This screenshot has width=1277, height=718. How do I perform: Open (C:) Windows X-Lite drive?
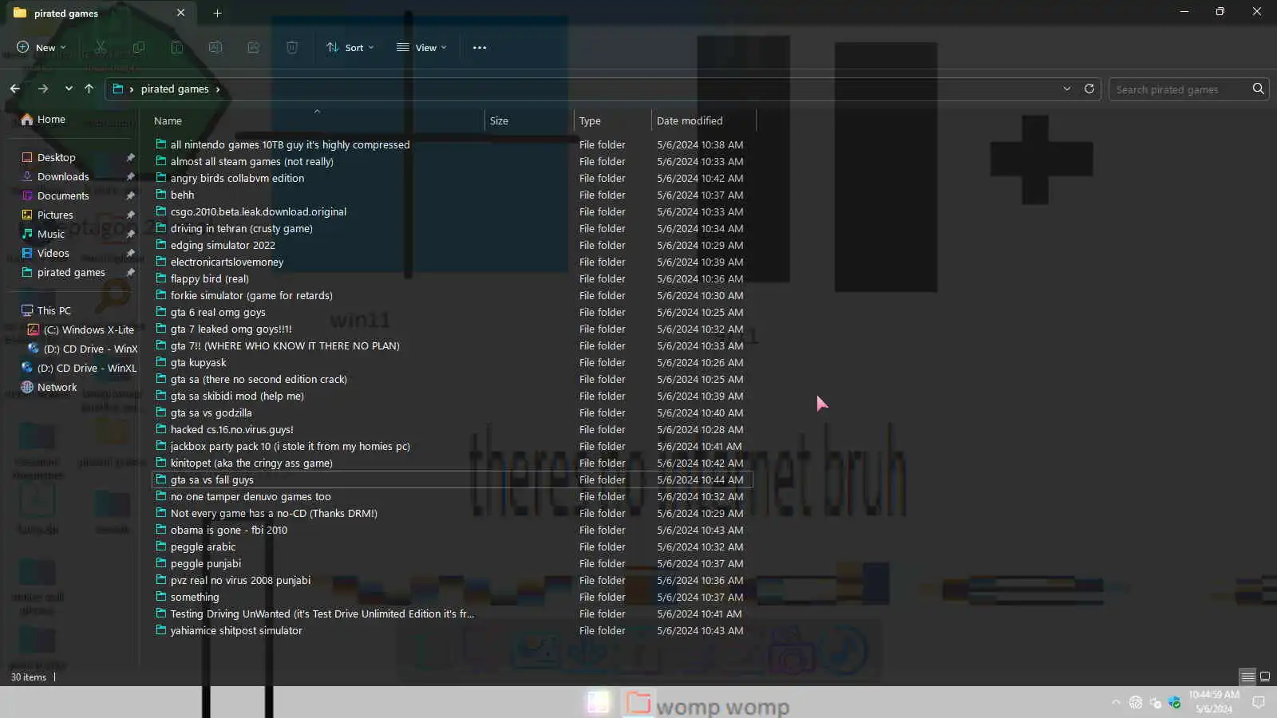point(89,329)
